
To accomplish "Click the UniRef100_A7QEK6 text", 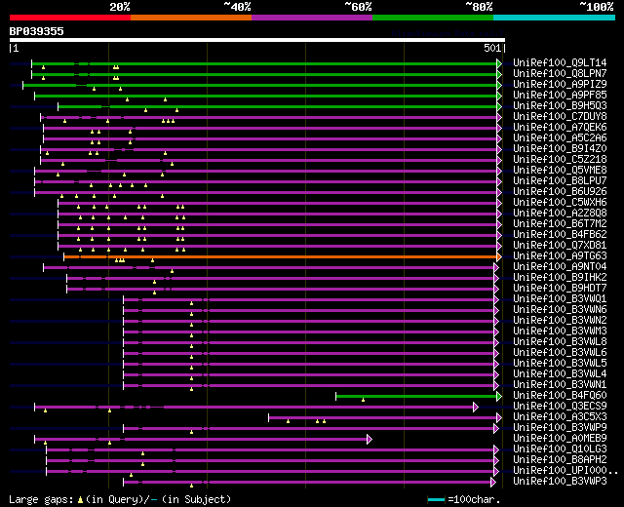I will [560, 128].
